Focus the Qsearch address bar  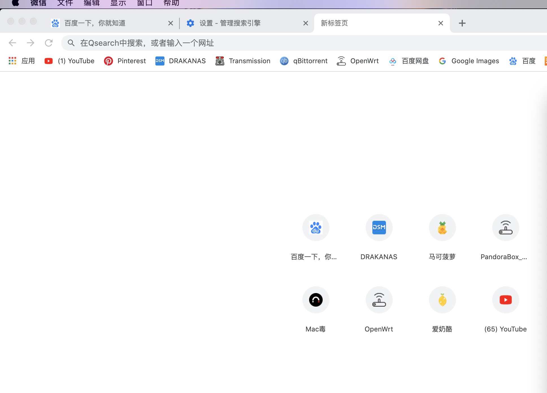pyautogui.click(x=254, y=43)
